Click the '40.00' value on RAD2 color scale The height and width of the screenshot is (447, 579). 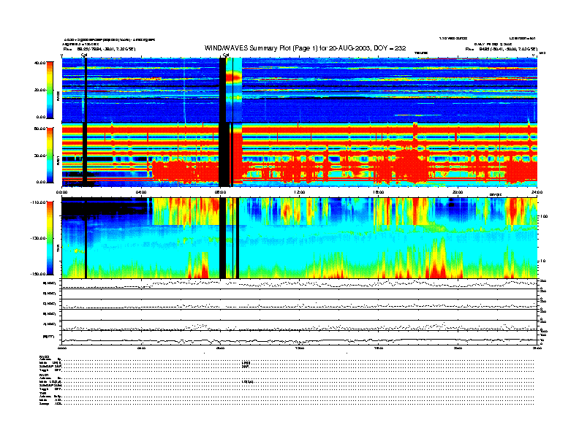click(40, 63)
